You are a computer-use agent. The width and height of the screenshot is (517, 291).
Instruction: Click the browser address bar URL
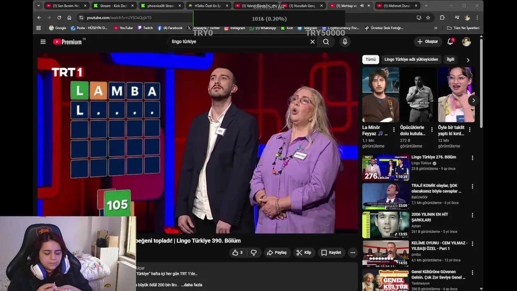pos(119,18)
